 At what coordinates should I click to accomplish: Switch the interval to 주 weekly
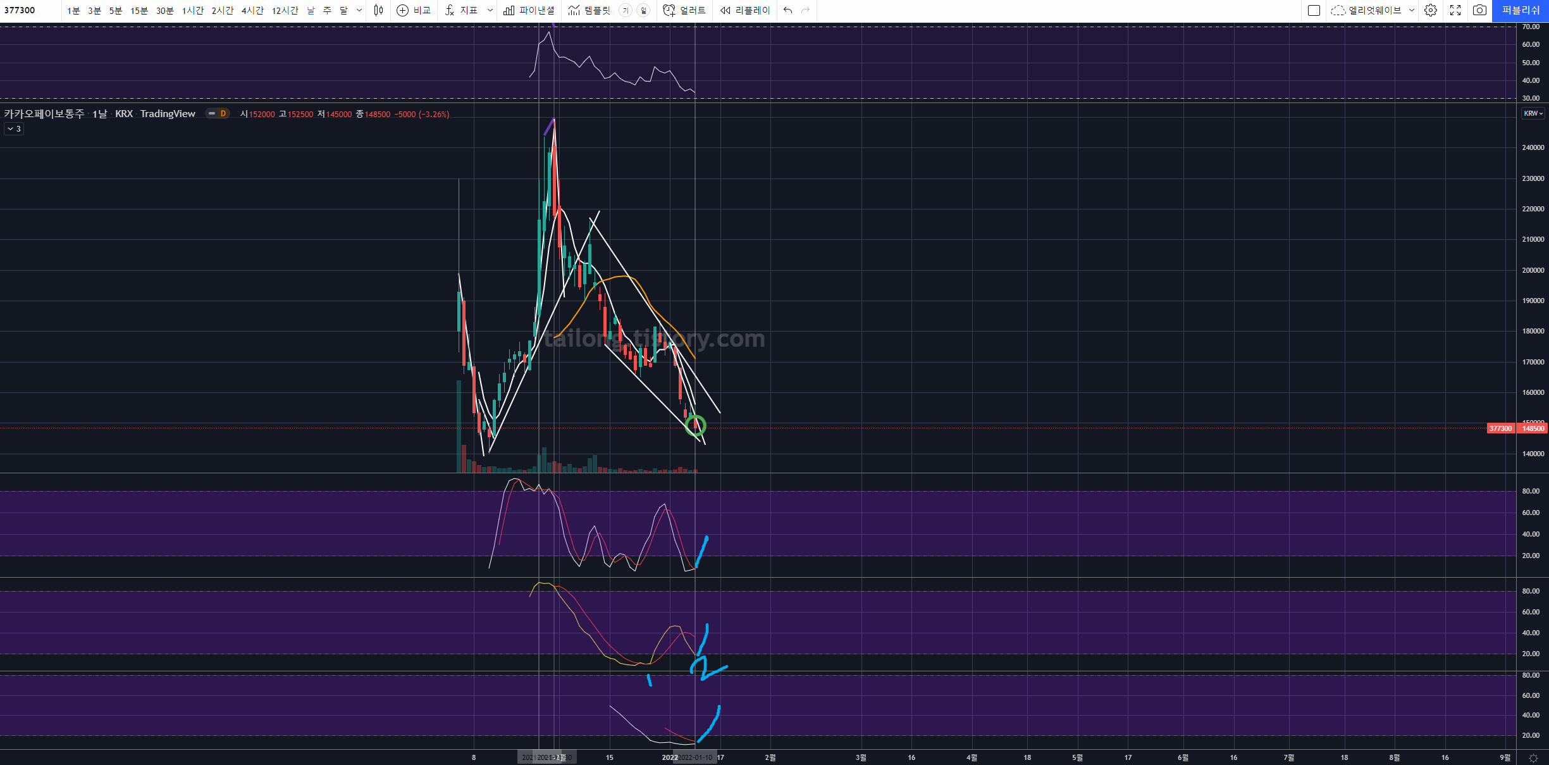[x=327, y=10]
